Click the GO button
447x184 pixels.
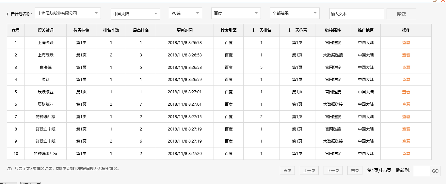435,171
